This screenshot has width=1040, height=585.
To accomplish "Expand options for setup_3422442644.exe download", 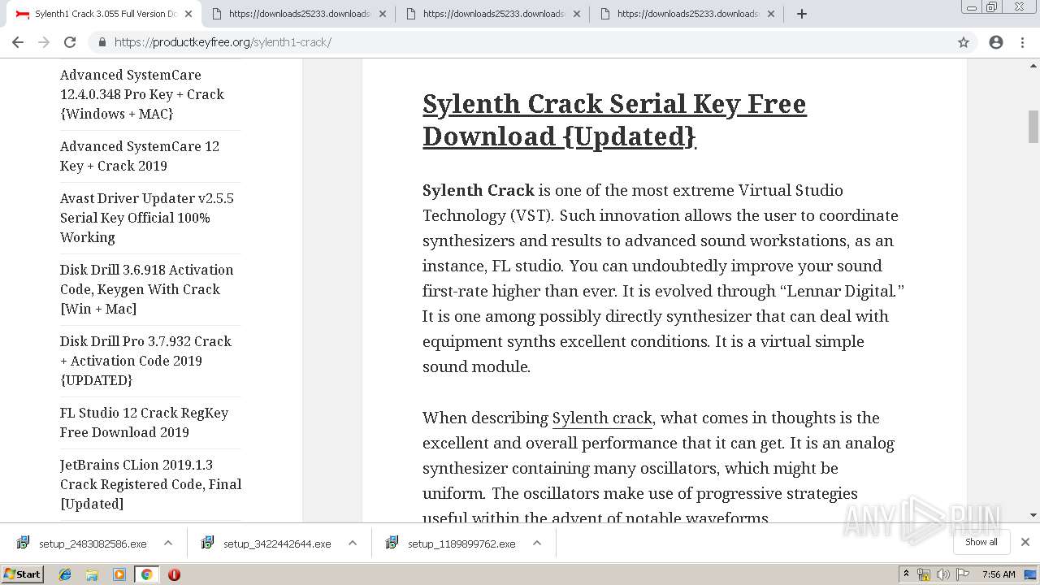I will (353, 544).
